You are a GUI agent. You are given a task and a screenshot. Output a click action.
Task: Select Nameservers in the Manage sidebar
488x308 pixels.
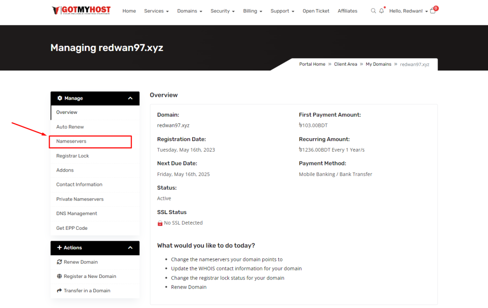click(x=71, y=142)
